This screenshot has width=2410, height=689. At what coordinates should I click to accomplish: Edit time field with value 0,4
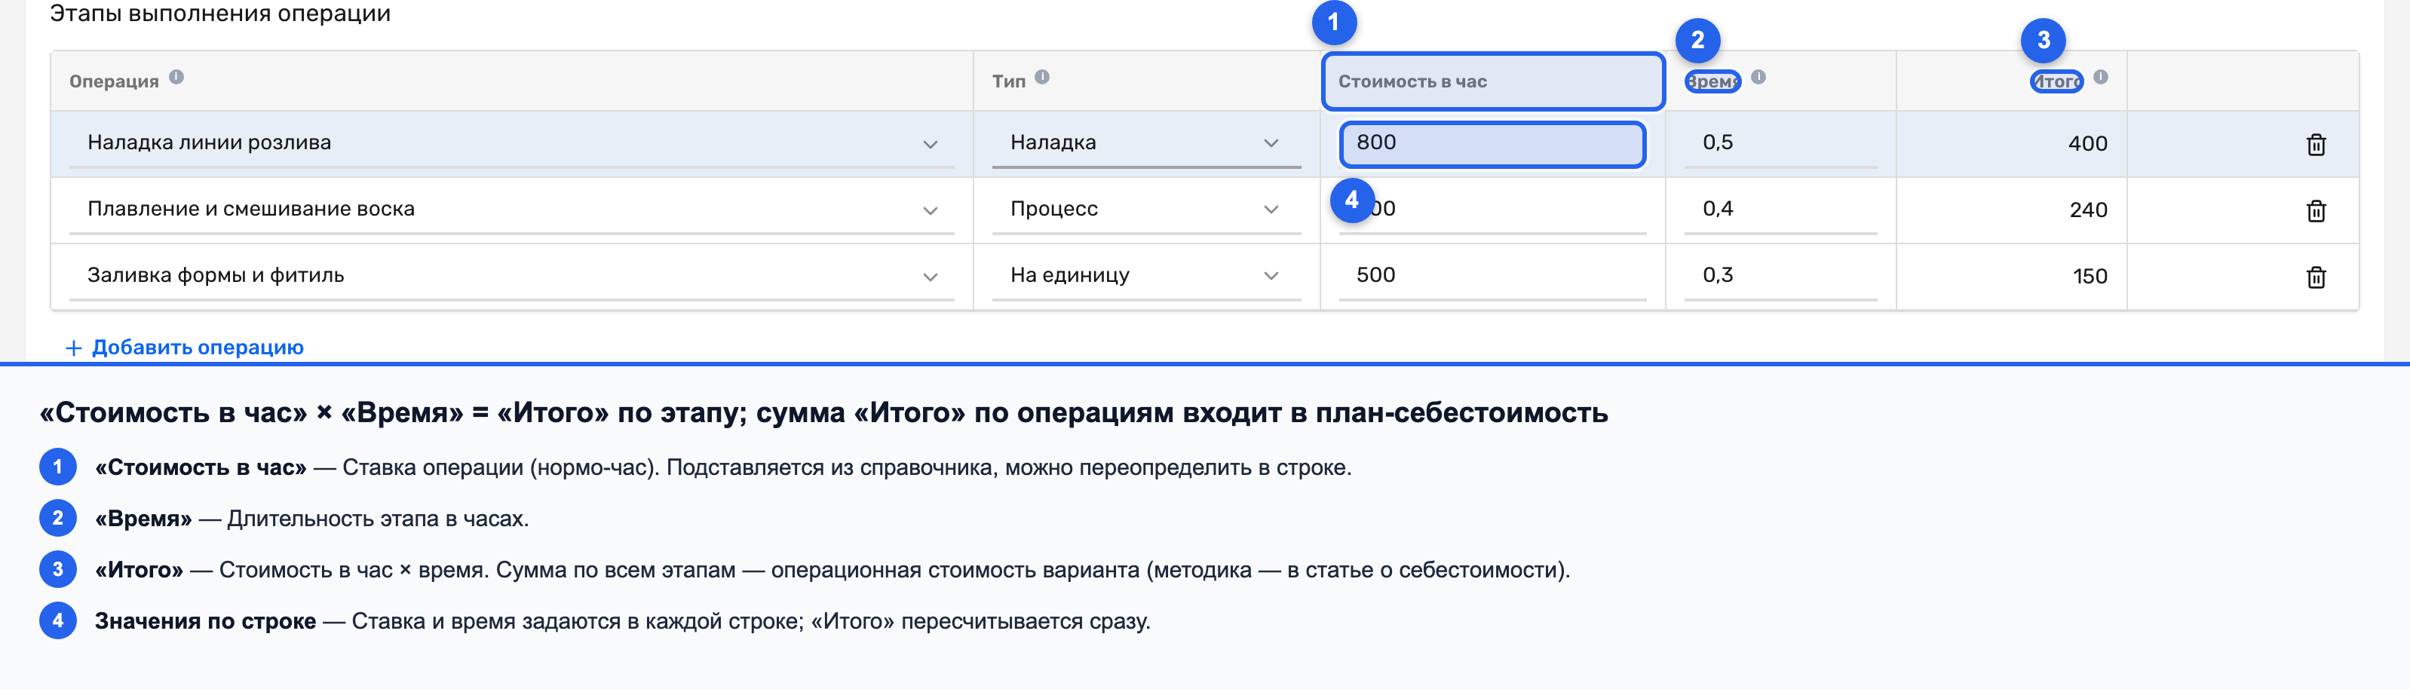(x=1780, y=210)
